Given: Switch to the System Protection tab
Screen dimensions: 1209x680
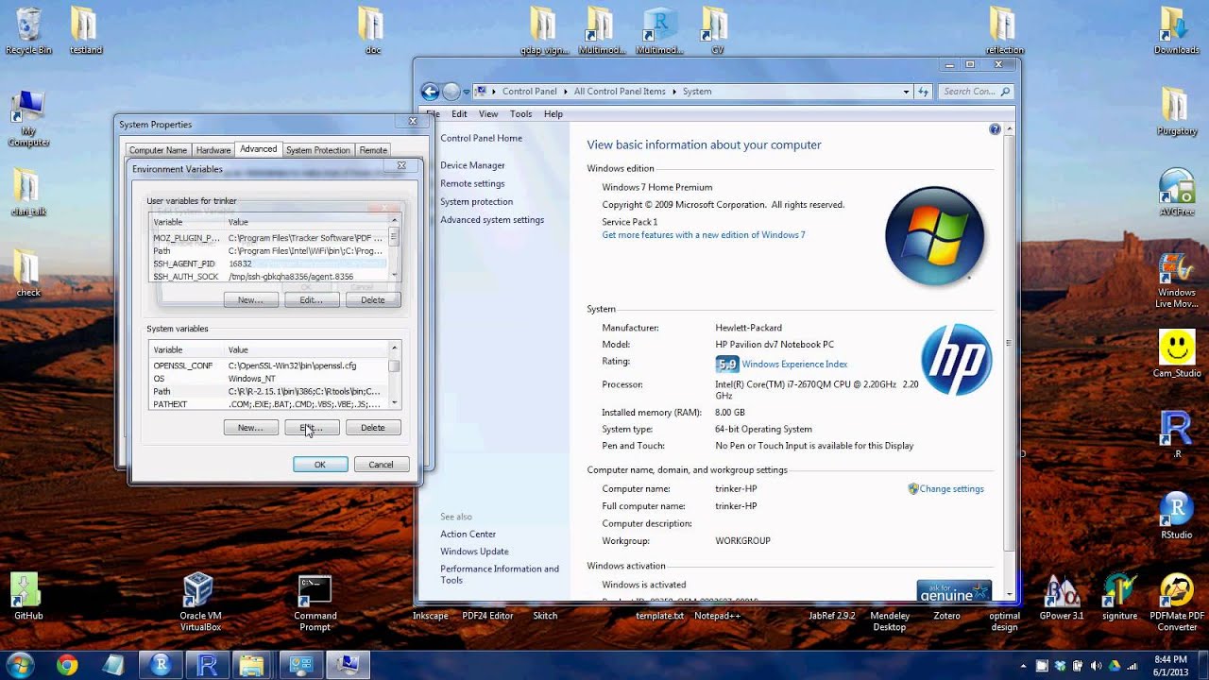Looking at the screenshot, I should [x=318, y=150].
